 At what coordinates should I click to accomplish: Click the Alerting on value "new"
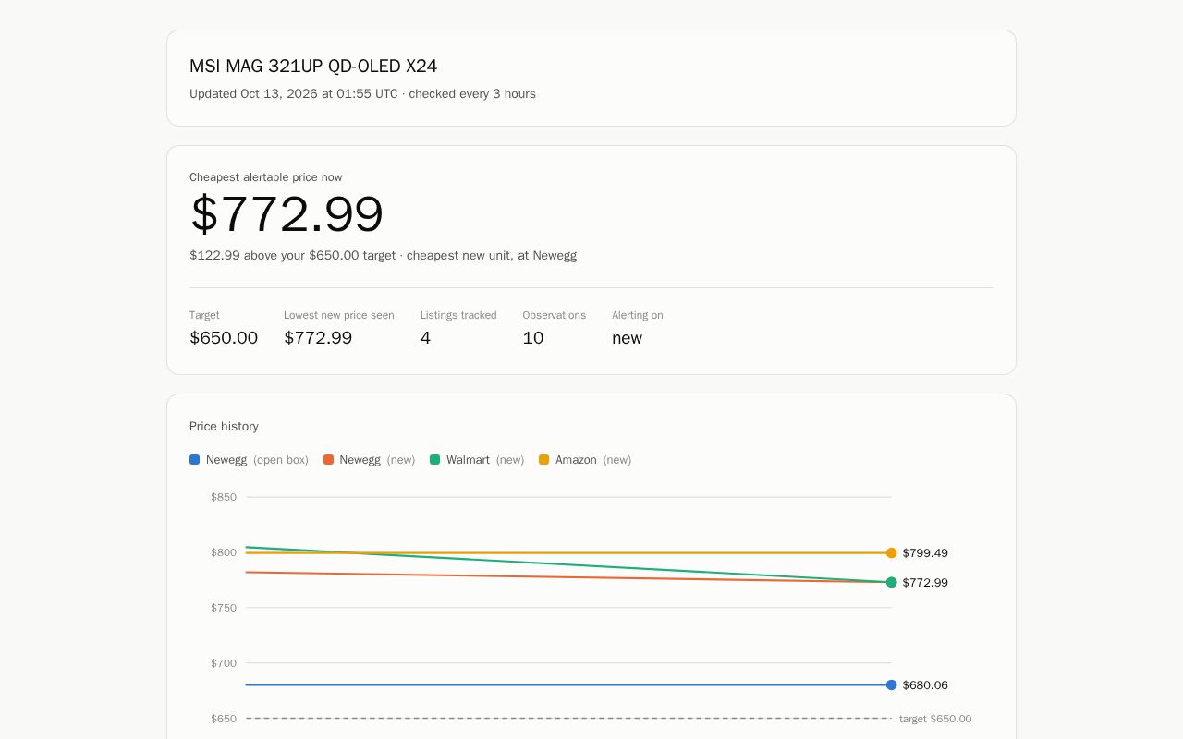627,338
